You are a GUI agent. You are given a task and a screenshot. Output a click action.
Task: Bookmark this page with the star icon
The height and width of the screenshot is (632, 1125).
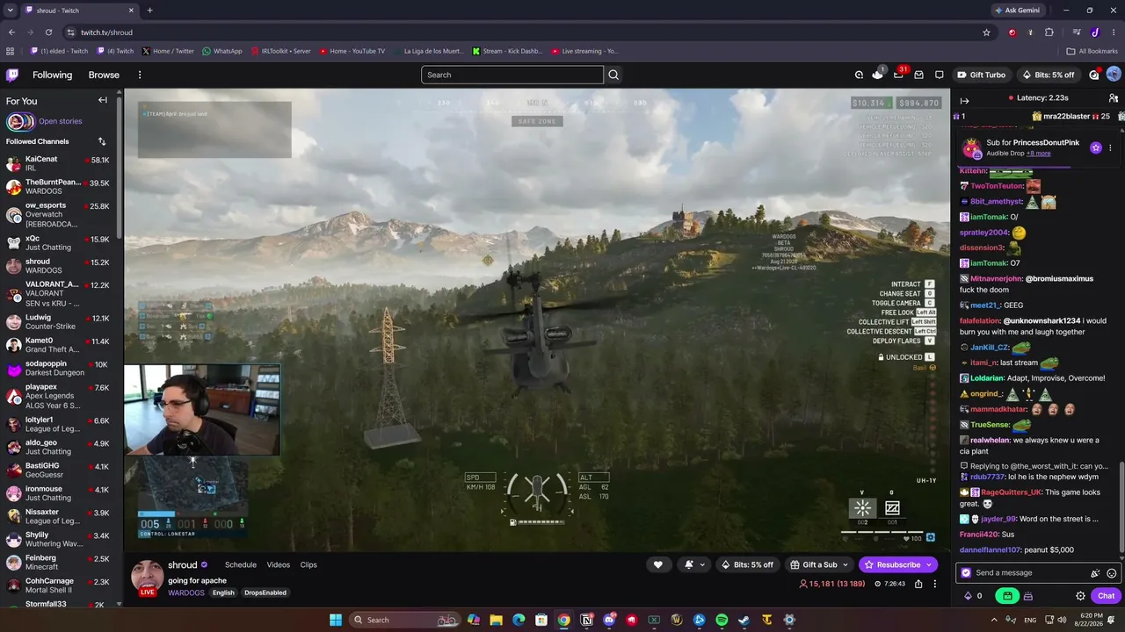[x=986, y=32]
